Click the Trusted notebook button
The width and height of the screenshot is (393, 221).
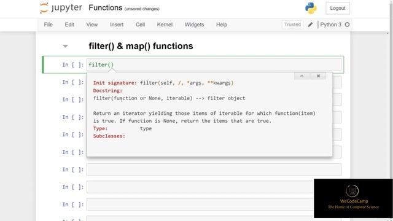[x=292, y=25]
